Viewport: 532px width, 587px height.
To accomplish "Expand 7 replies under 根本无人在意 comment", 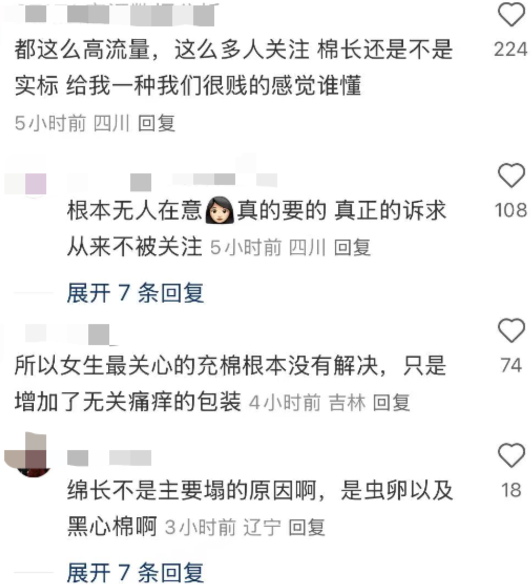I will tap(135, 293).
